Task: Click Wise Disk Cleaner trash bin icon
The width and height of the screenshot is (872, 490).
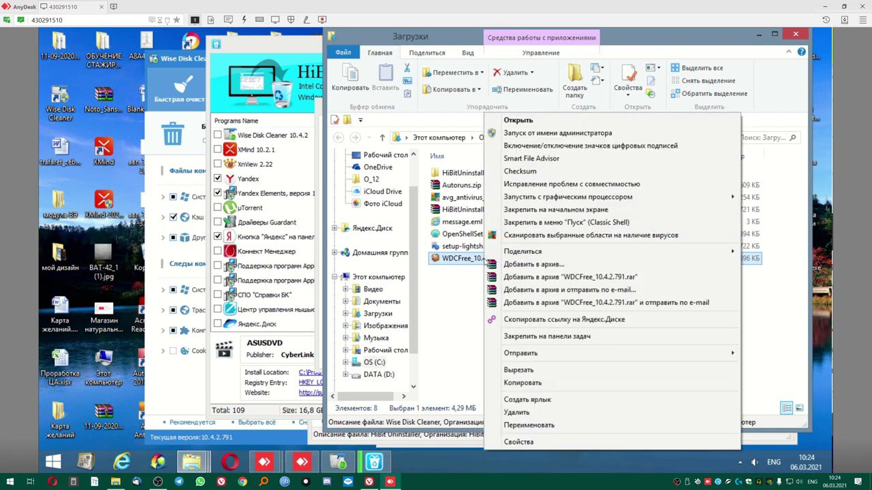Action: coord(172,132)
